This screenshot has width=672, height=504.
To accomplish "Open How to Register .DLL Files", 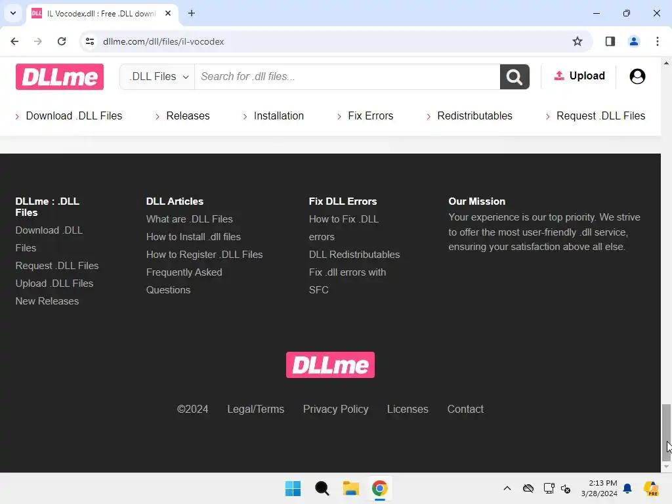I will [205, 255].
